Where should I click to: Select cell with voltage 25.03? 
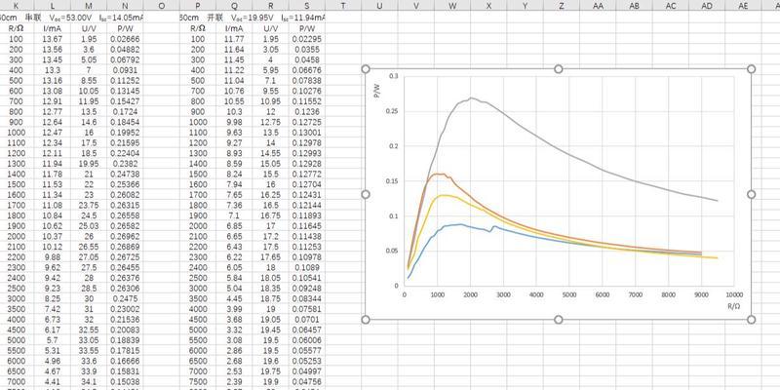(x=89, y=226)
